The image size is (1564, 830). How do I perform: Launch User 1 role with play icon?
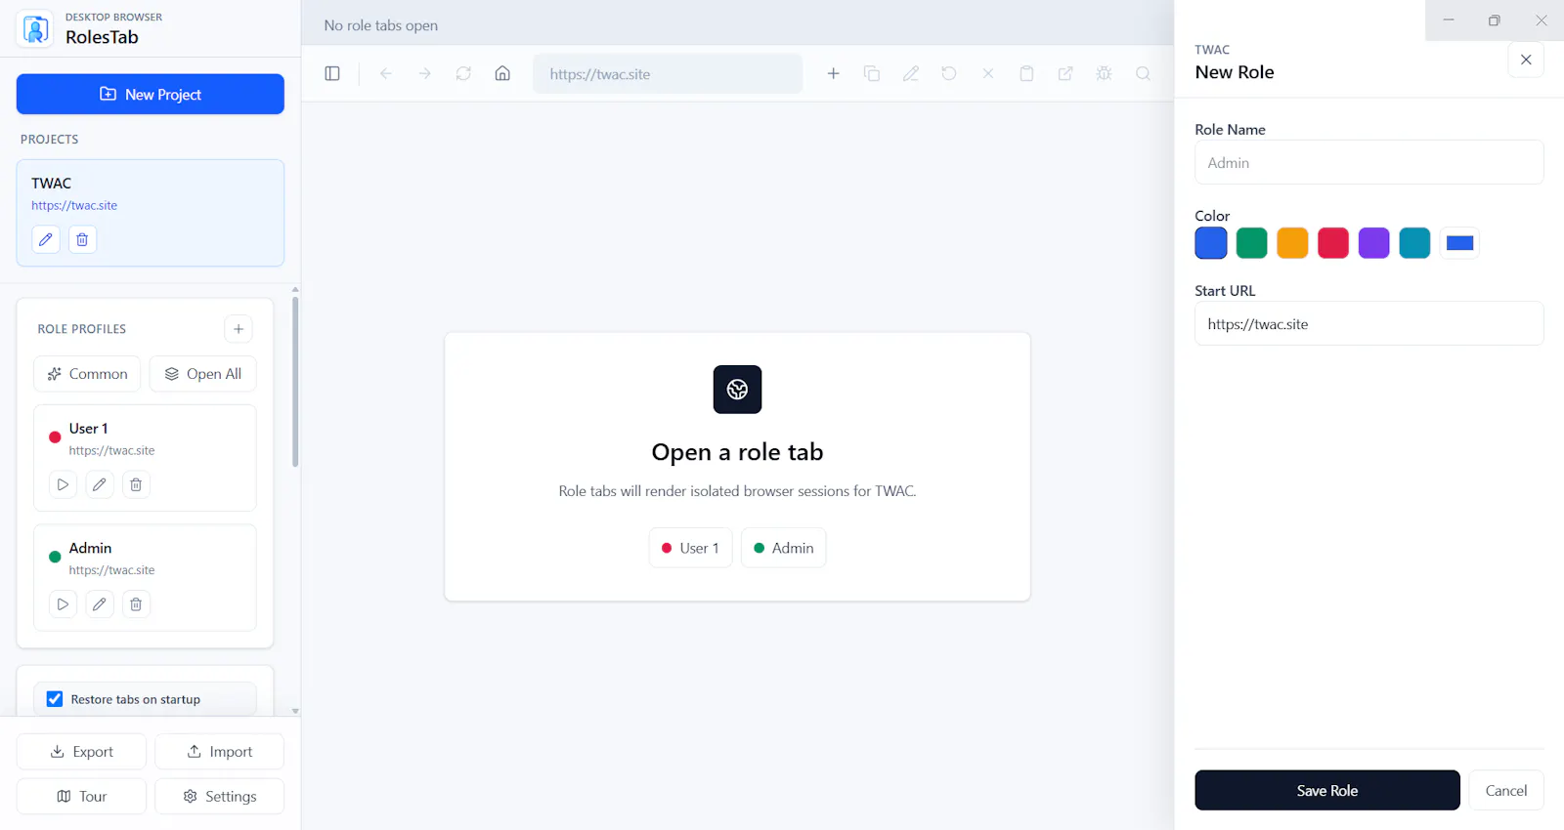(63, 484)
